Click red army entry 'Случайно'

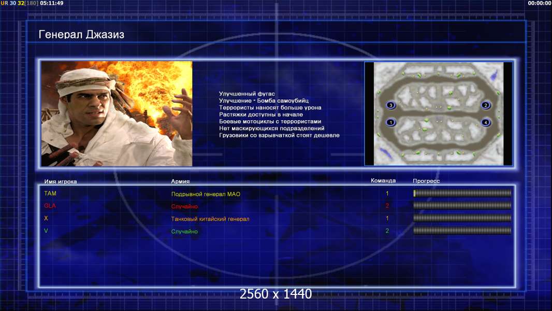[184, 206]
